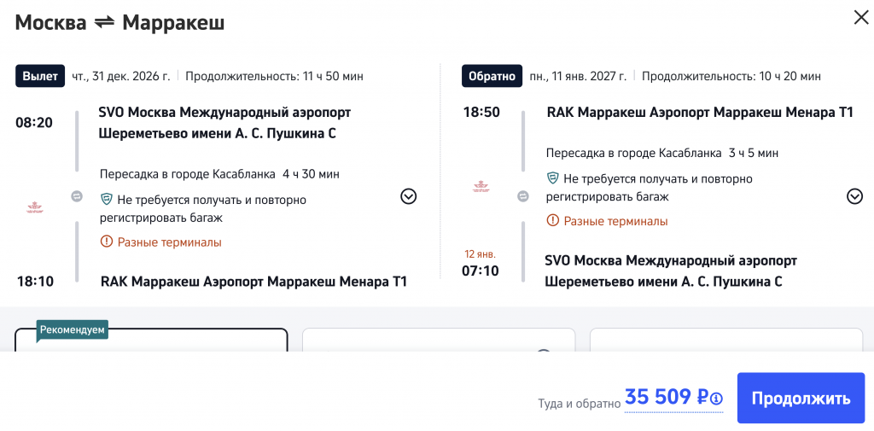Click the outbound flight airline logo

[x=35, y=207]
